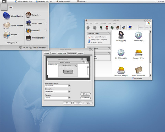
Task: Select the KoL's Documents folder
Action: click(139, 71)
